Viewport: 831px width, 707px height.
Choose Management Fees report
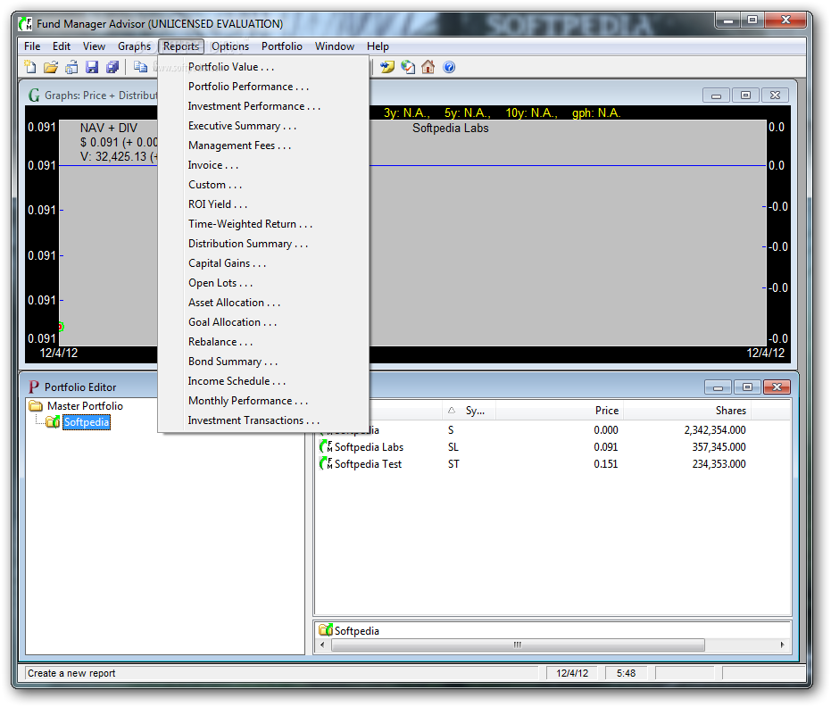pos(262,146)
